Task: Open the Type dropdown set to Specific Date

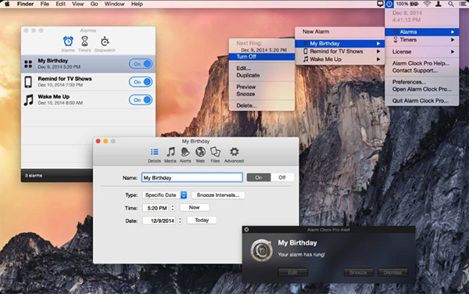Action: [x=164, y=195]
